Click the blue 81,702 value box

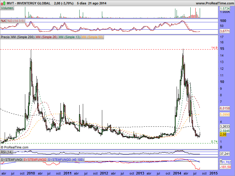(x=226, y=162)
